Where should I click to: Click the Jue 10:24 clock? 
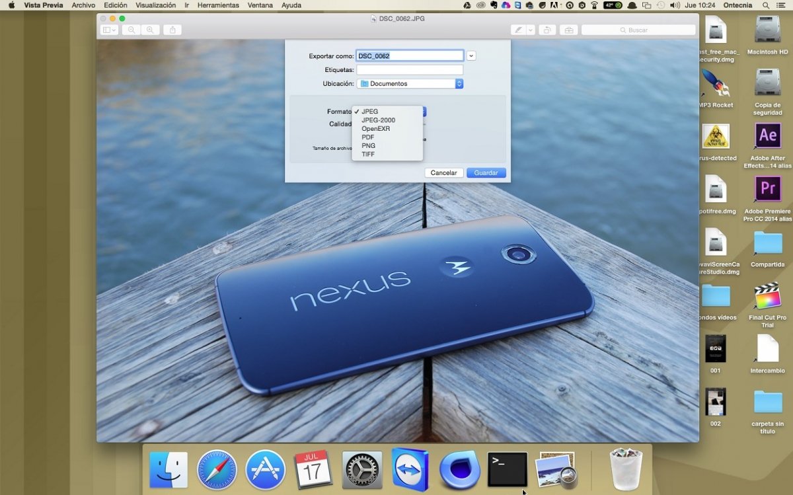point(699,5)
